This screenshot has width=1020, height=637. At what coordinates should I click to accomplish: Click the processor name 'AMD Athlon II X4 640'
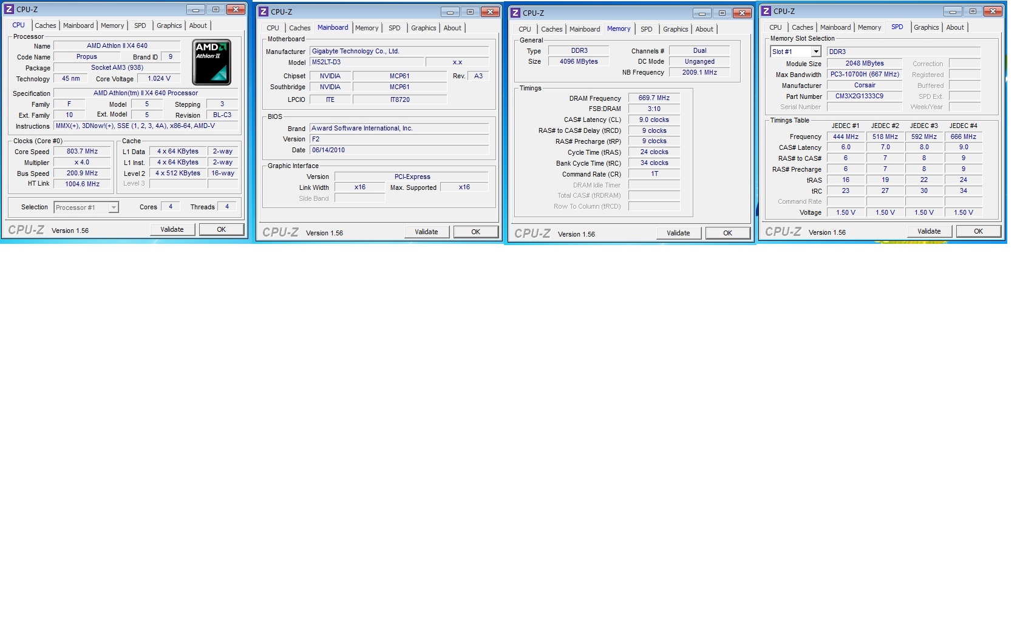pos(117,45)
